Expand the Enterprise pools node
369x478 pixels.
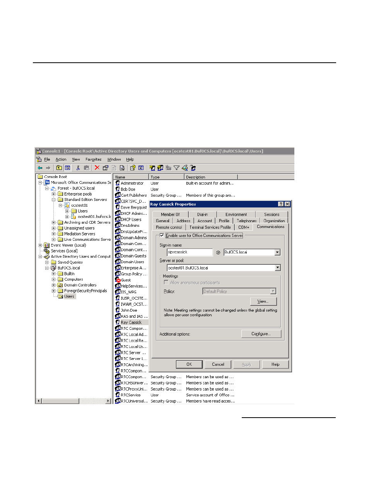tap(54, 194)
